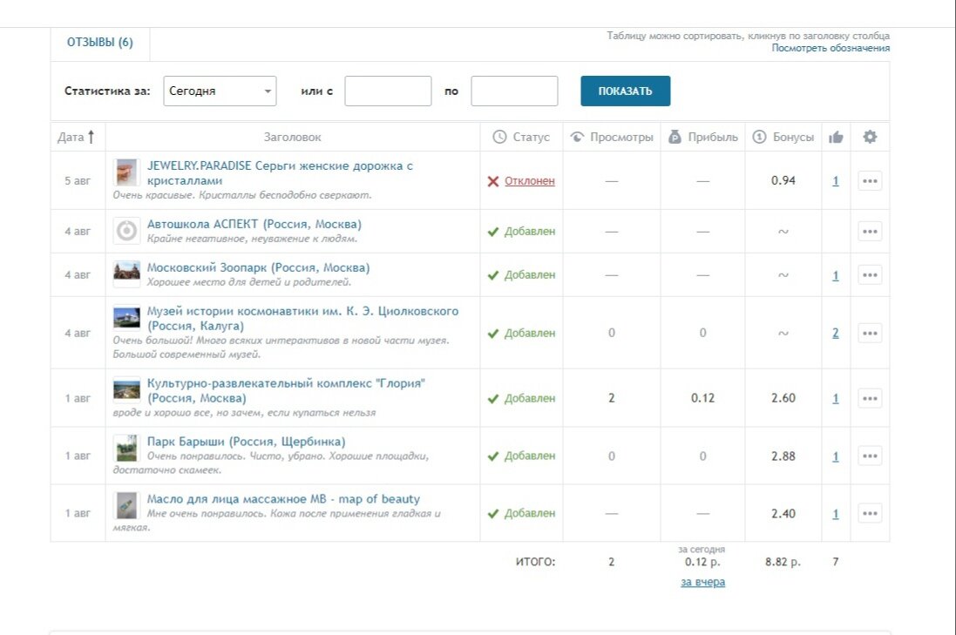Open options menu for Московский Зоопарк row

(870, 275)
